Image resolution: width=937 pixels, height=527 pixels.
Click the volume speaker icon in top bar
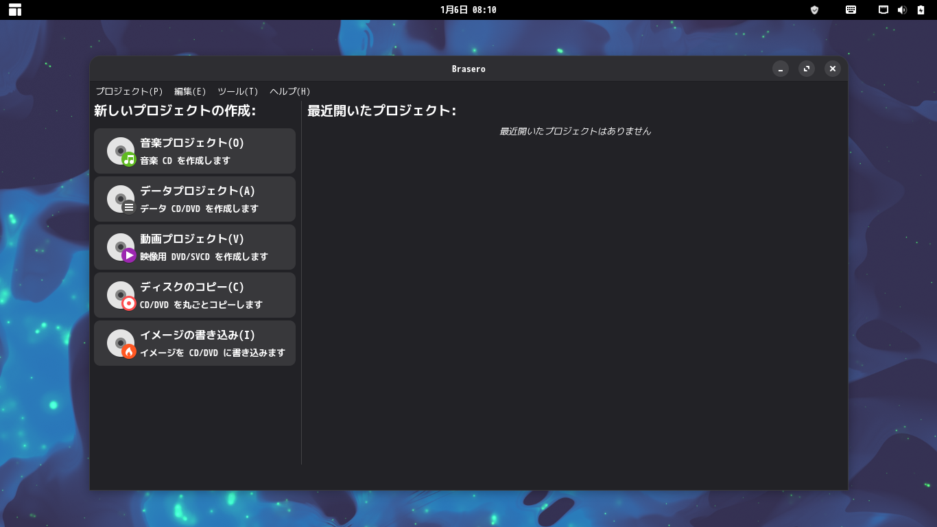pyautogui.click(x=902, y=10)
